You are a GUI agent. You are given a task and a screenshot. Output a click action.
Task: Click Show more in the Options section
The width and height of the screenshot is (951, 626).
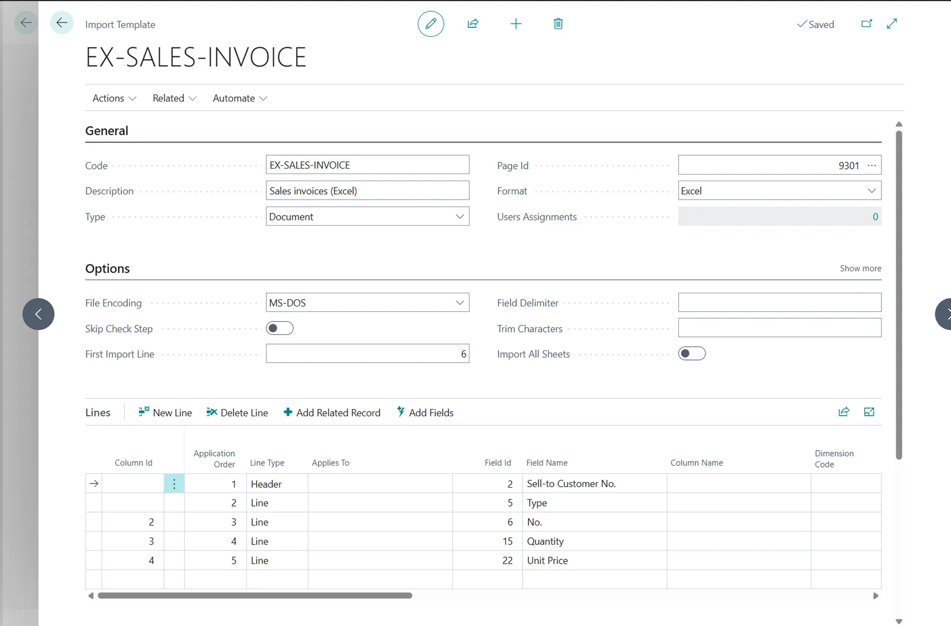tap(860, 268)
